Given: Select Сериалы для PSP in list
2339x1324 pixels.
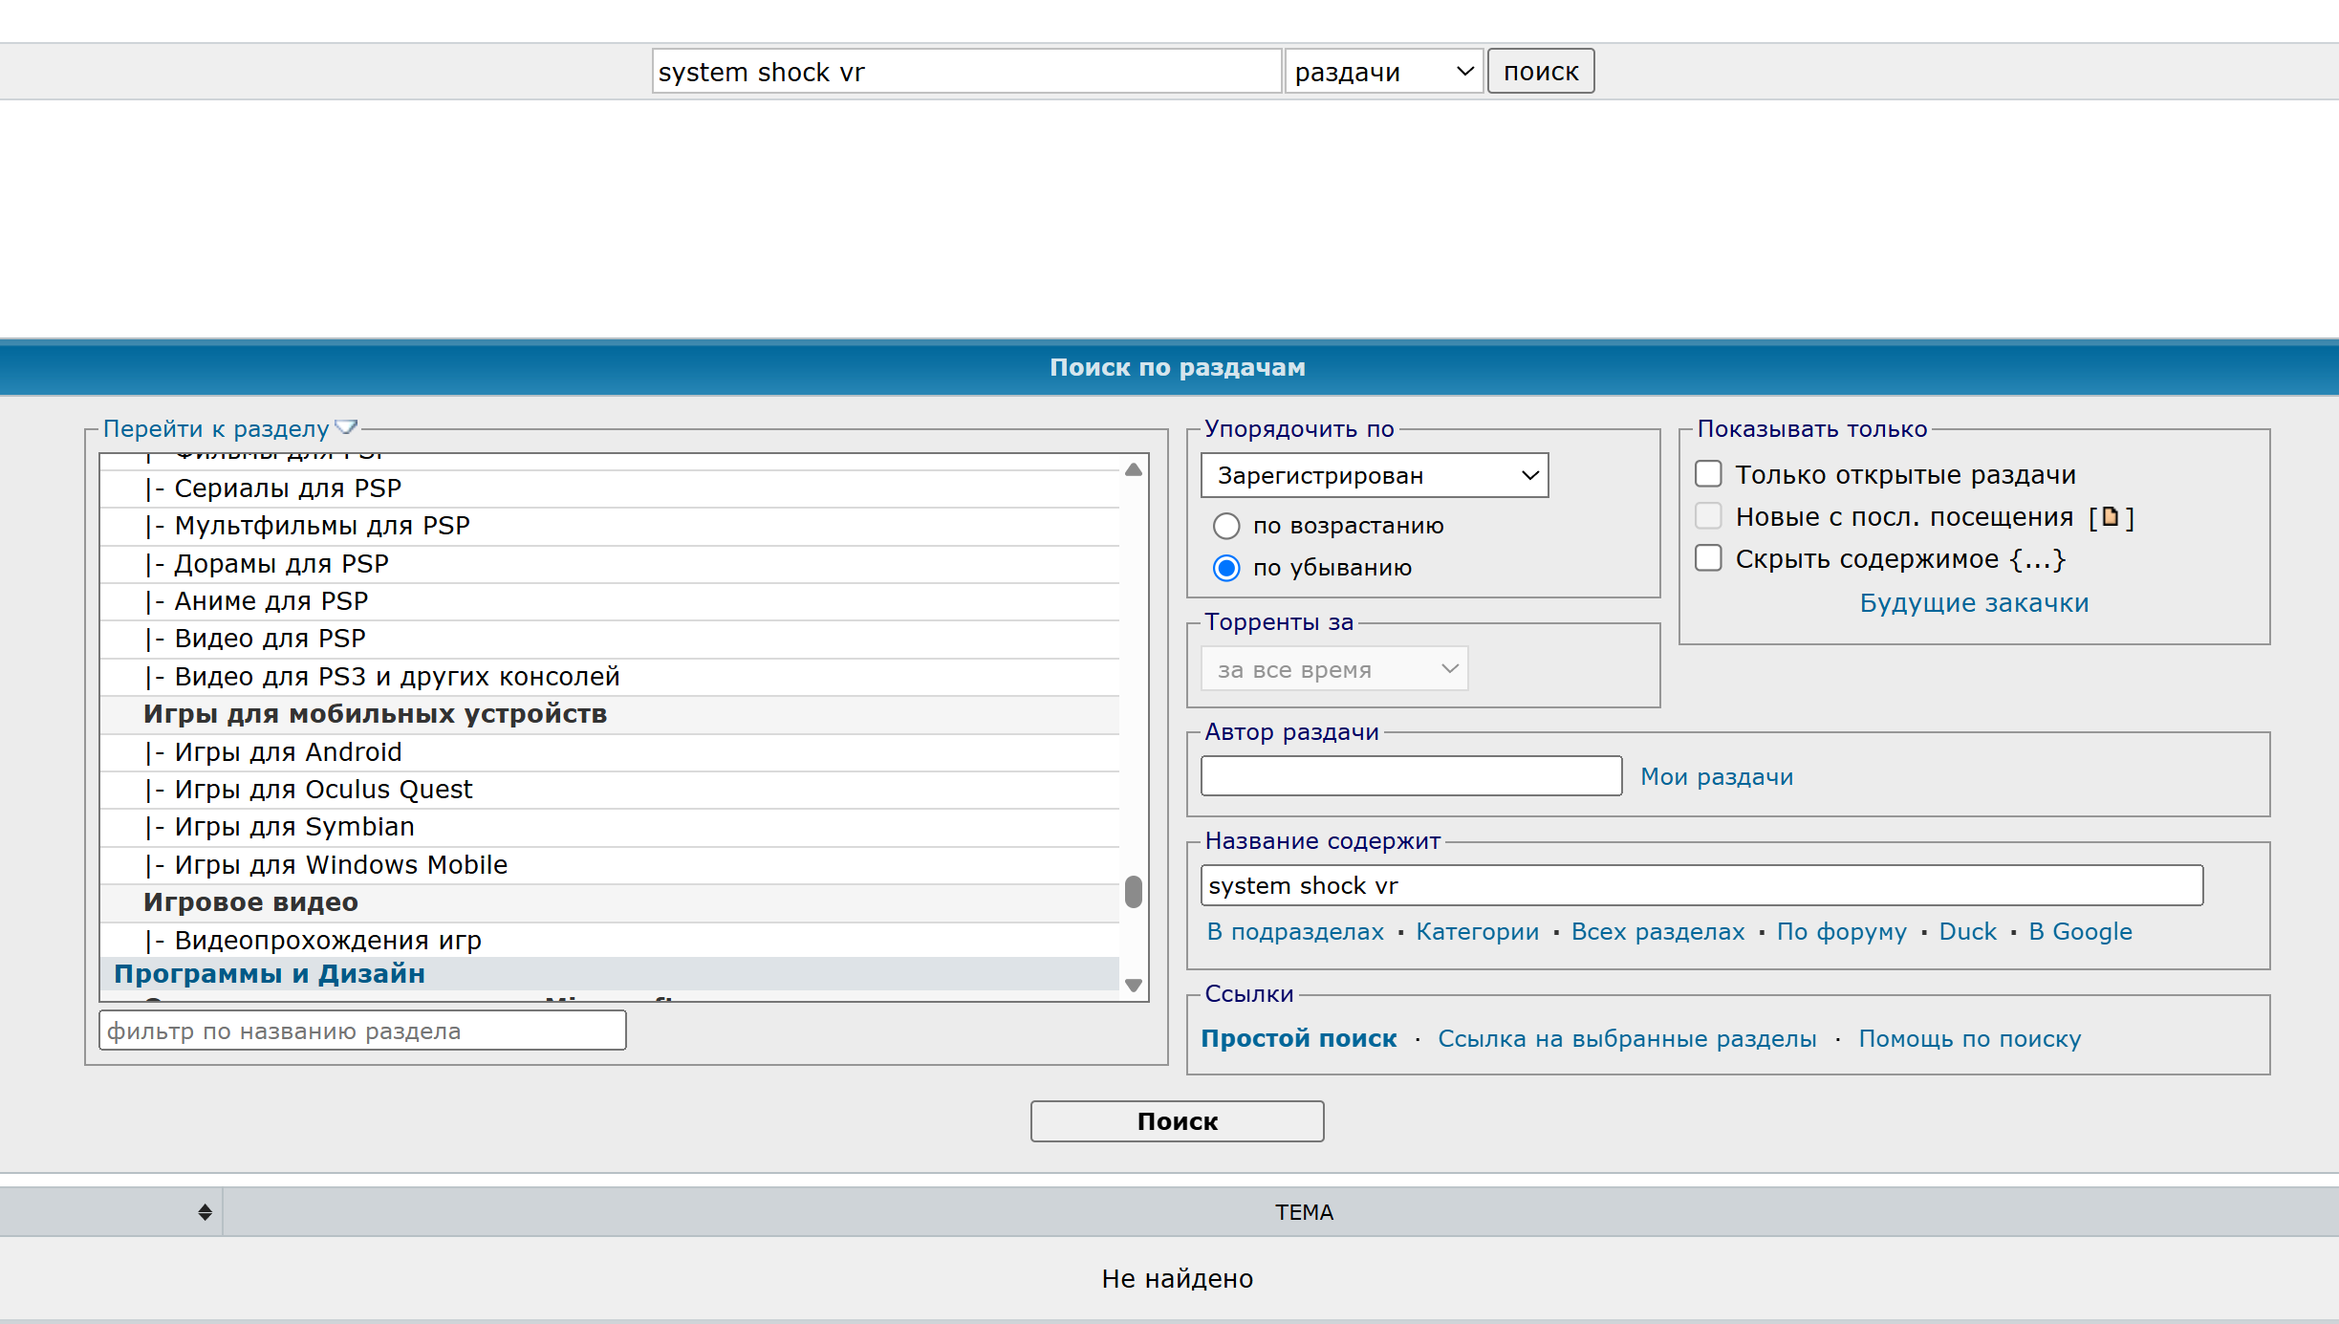Looking at the screenshot, I should (610, 488).
